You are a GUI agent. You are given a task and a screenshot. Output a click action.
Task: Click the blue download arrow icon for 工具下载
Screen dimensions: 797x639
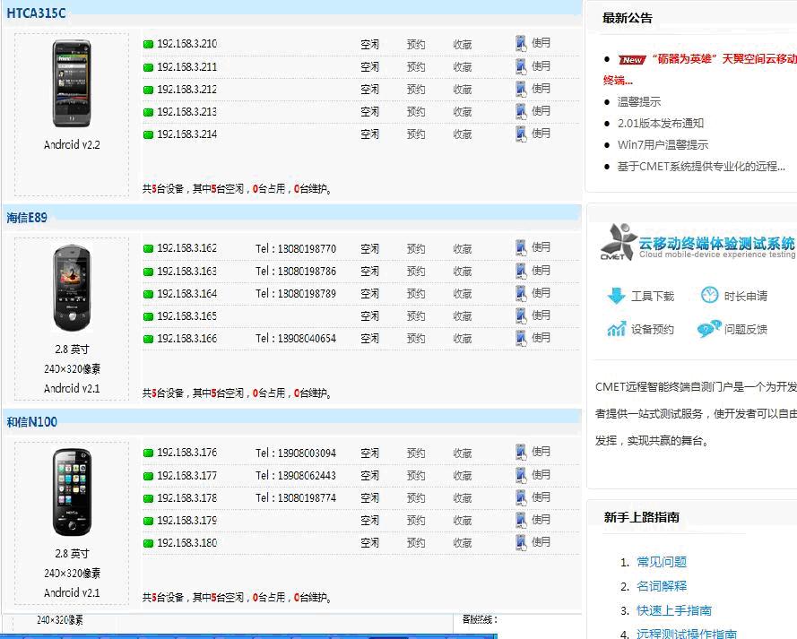pos(616,295)
